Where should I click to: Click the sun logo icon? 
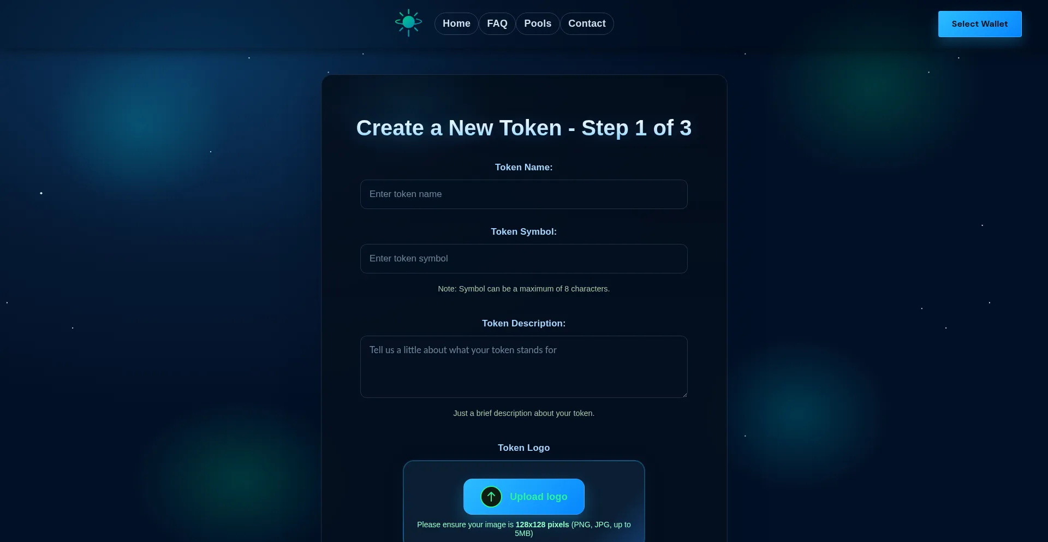[x=408, y=23]
